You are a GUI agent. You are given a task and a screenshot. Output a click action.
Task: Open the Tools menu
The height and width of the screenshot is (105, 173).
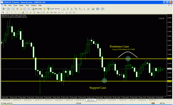pos(27,5)
